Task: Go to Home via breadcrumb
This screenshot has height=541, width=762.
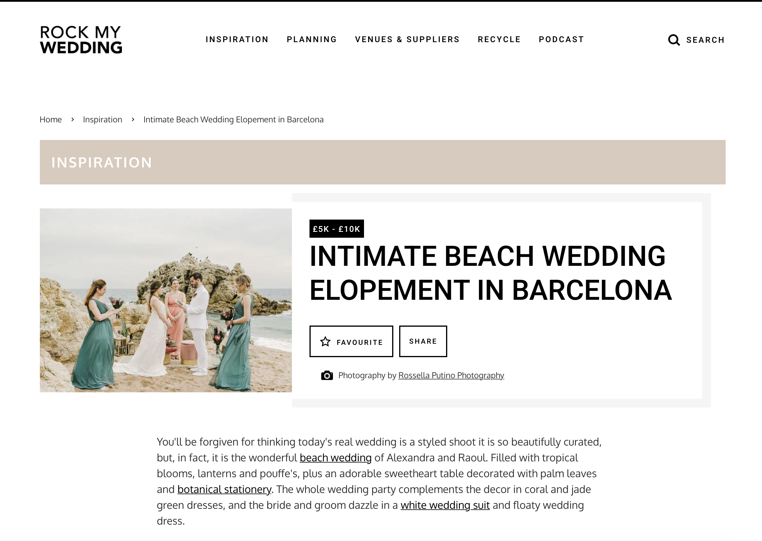Action: (51, 119)
